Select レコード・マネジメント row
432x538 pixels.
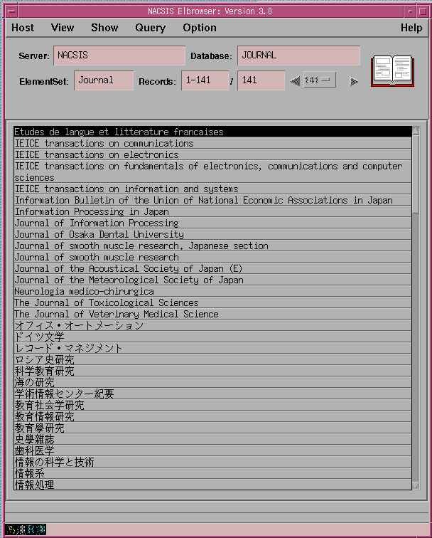click(x=212, y=348)
